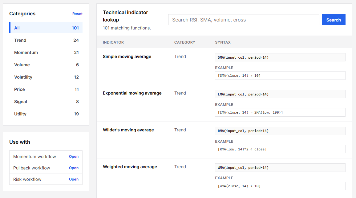Click the [WMA(close, 14) > 10] example box
Screen dimensions: 356x198
[x=280, y=186]
